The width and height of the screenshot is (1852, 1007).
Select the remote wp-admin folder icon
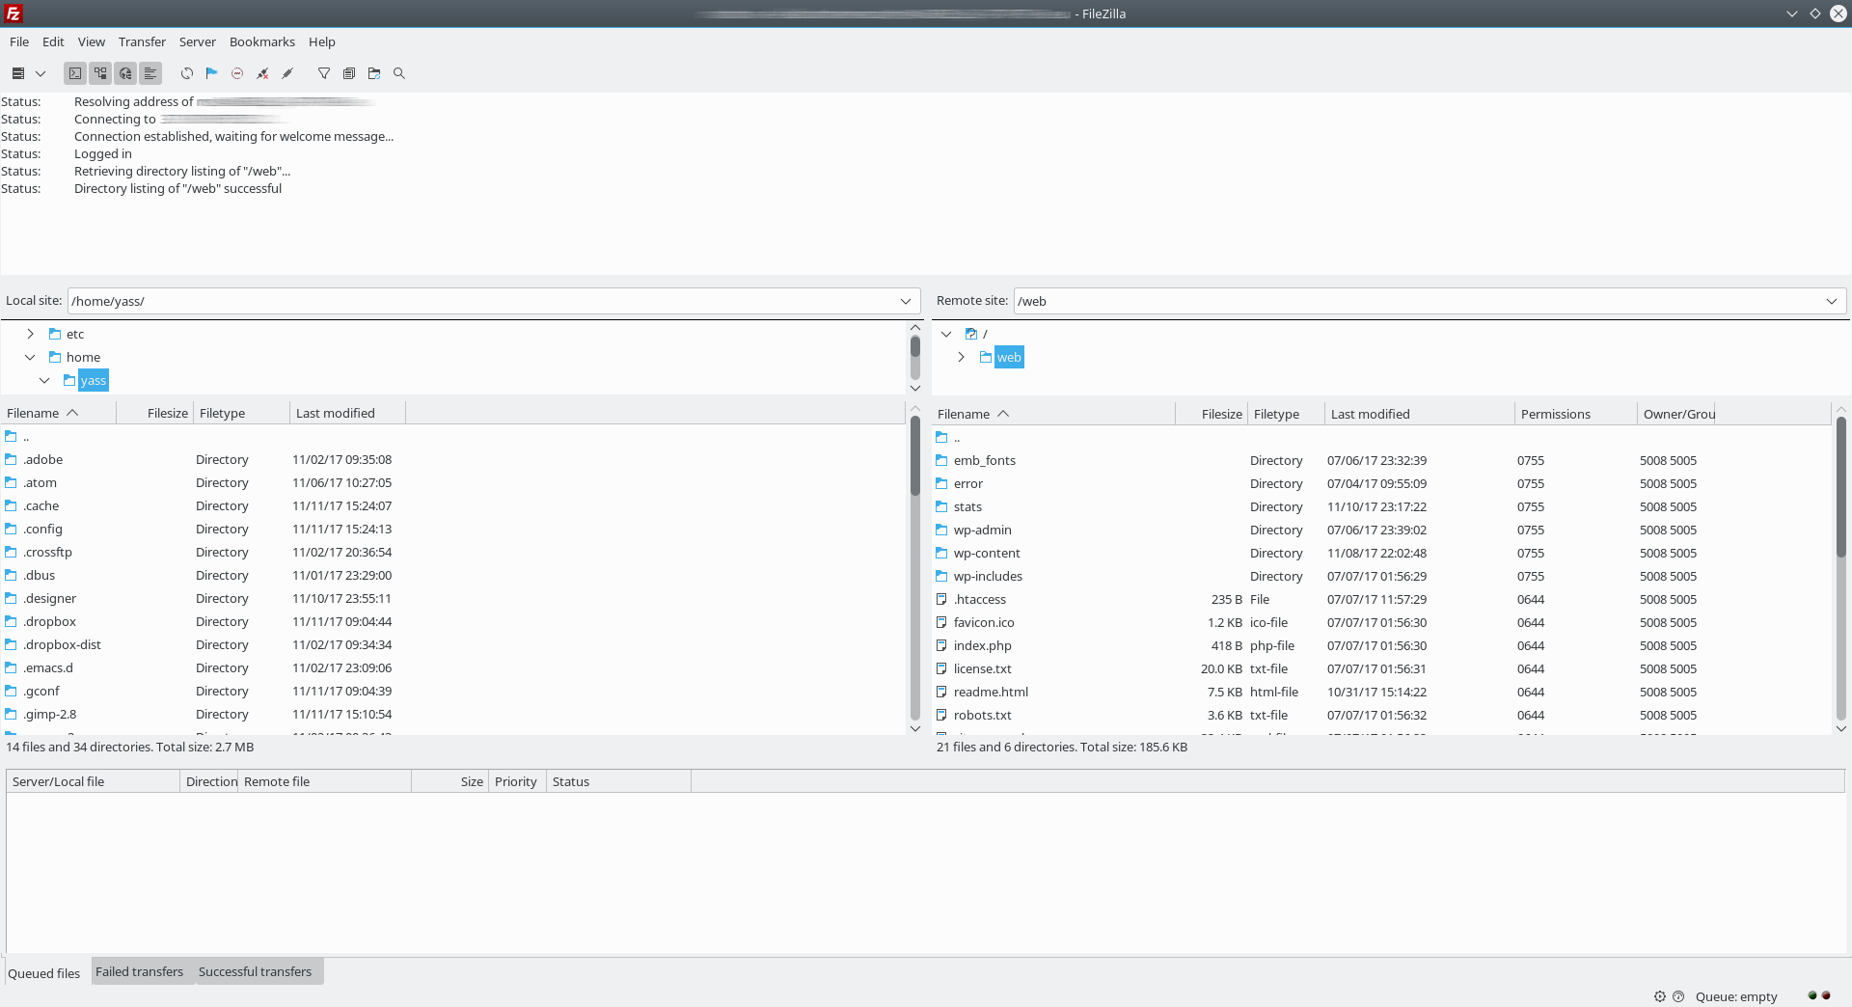click(x=941, y=530)
